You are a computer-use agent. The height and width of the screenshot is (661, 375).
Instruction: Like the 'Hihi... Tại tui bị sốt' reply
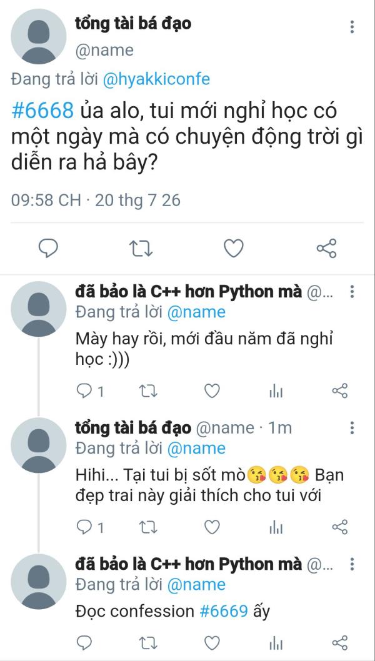click(212, 527)
